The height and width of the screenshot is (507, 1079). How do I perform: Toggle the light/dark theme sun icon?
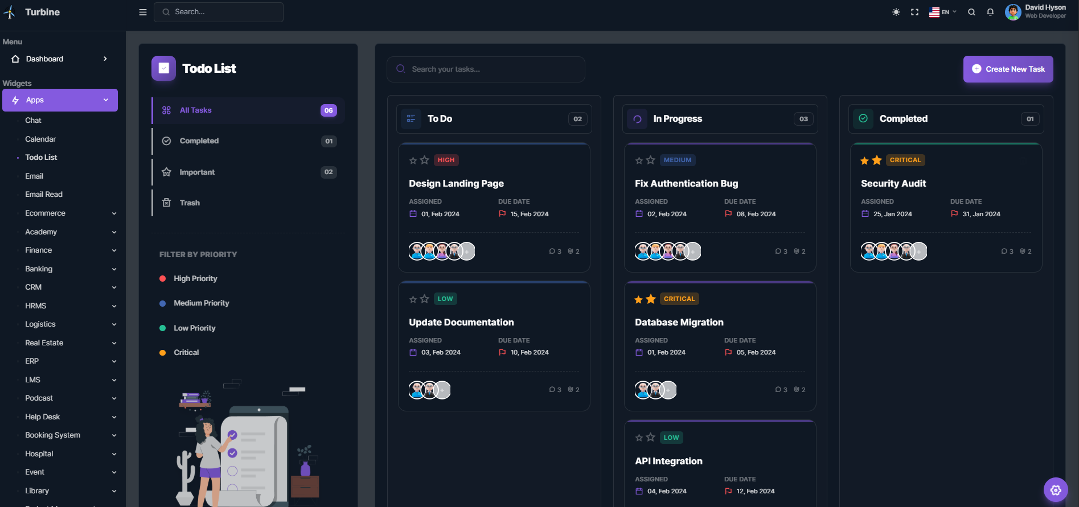(x=896, y=12)
